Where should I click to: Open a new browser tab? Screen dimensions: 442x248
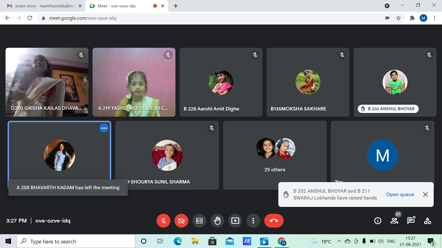[176, 6]
